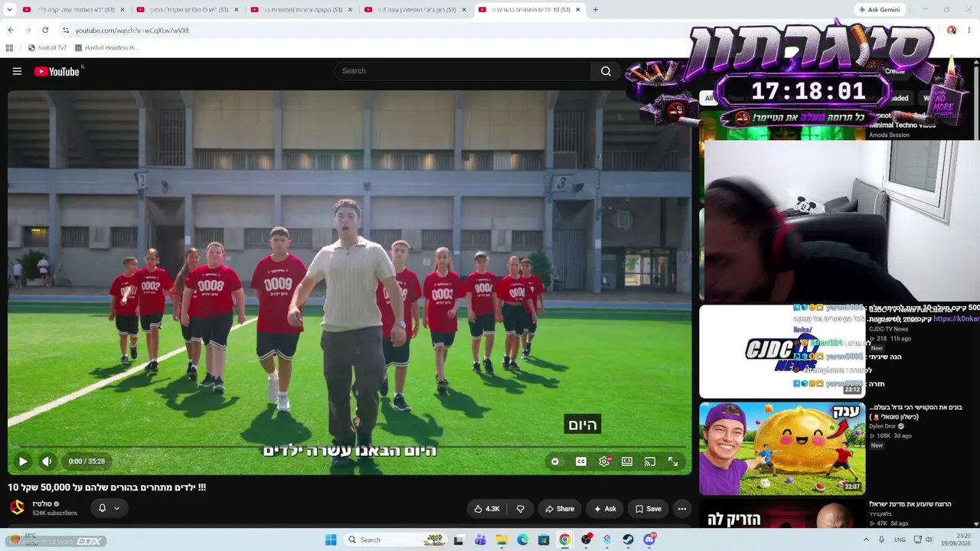The width and height of the screenshot is (980, 551).
Task: Open the channel avatar beside the subscriber count
Action: pyautogui.click(x=17, y=507)
